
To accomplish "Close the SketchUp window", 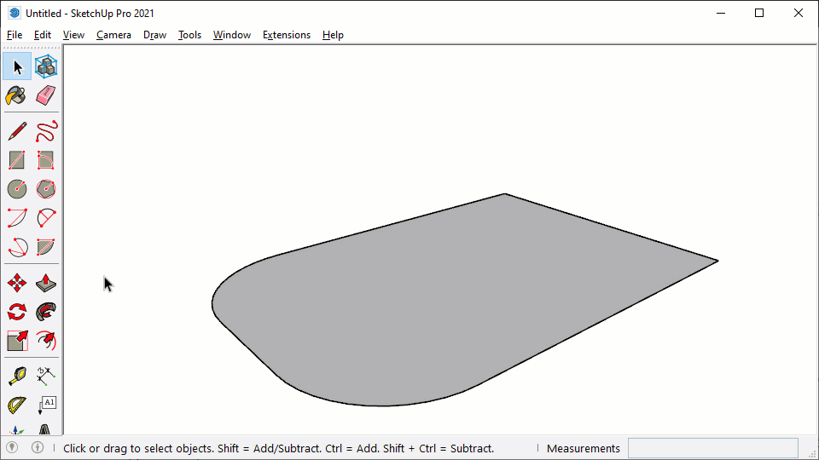I will point(799,13).
